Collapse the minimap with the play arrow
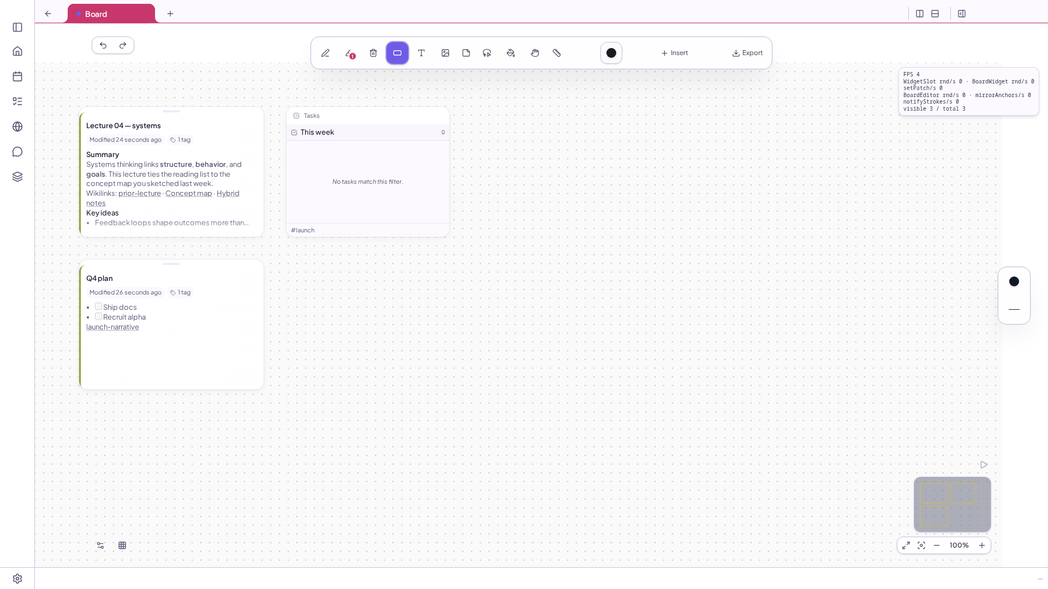The height and width of the screenshot is (589, 1048). (x=984, y=465)
